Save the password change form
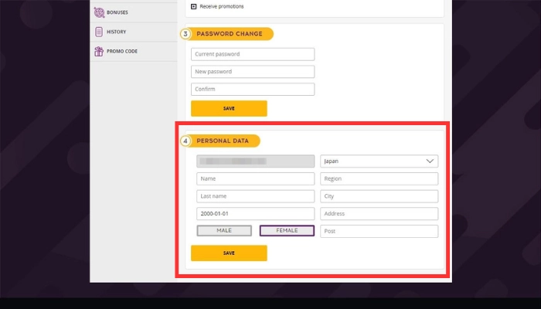 point(229,108)
